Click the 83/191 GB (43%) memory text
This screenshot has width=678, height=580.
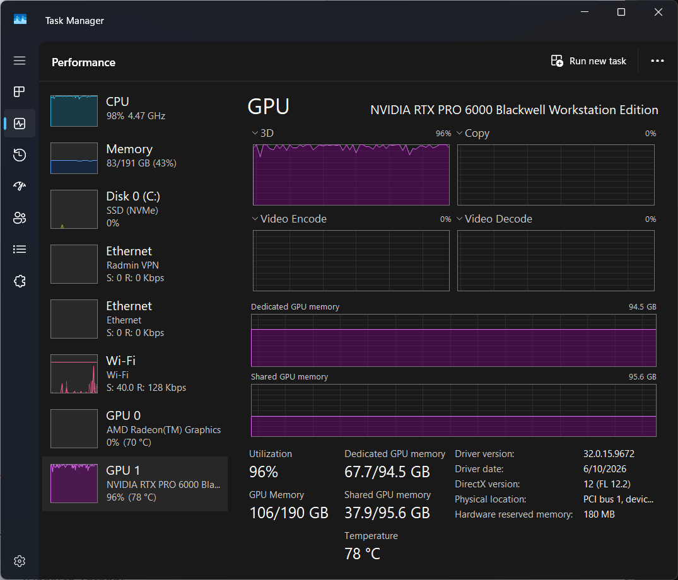tap(141, 163)
